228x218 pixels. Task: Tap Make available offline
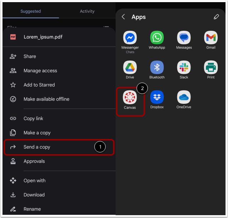(x=59, y=99)
